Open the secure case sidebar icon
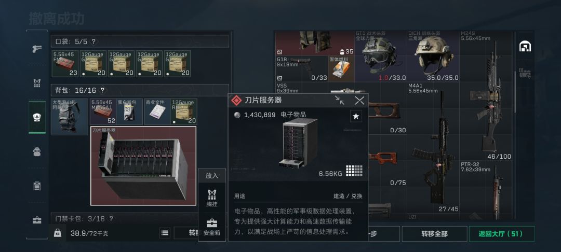The image size is (561, 252). pyautogui.click(x=37, y=220)
